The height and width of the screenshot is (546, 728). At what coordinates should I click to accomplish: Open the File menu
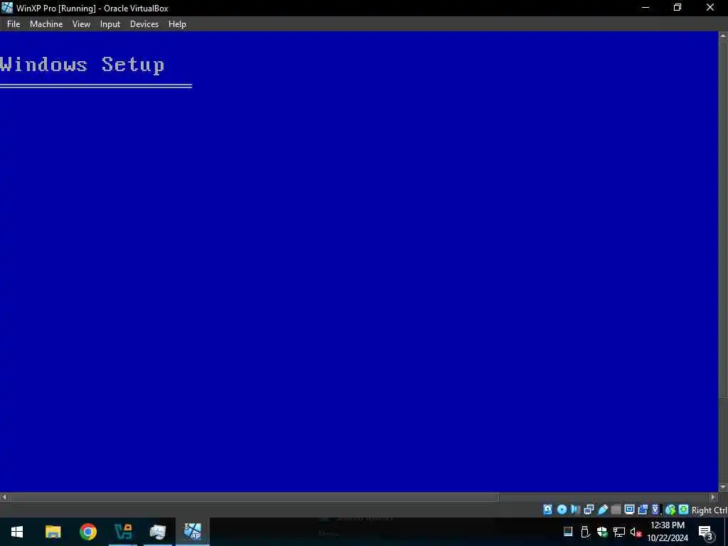pos(14,24)
